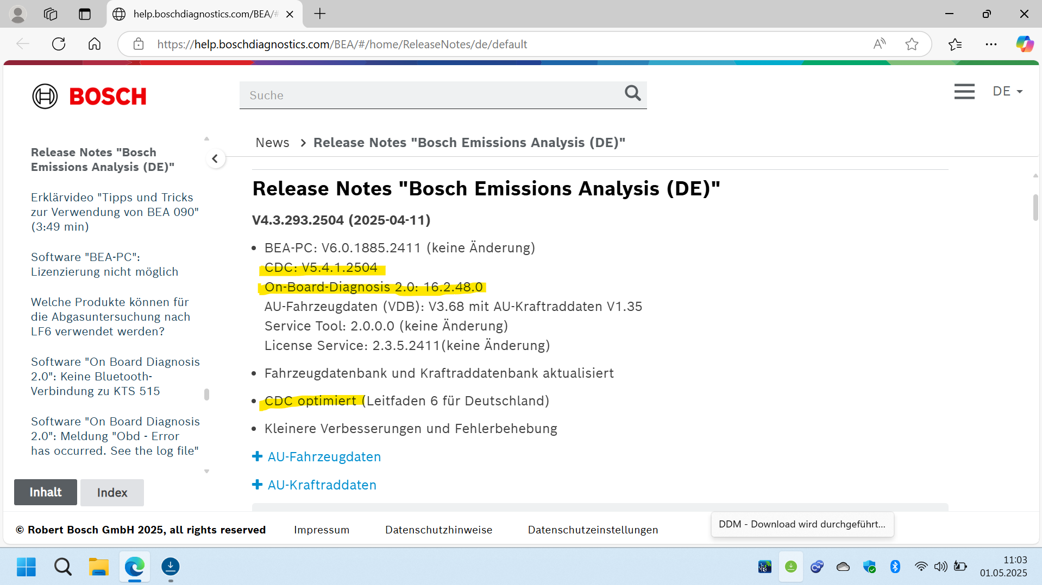Click the highlighted CDC: V5.4.1.2504 line
The image size is (1042, 585).
click(321, 268)
